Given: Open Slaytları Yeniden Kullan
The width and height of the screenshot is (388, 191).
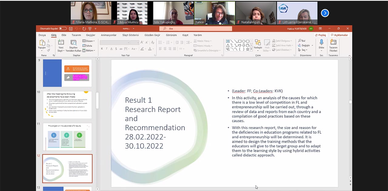Looking at the screenshot, I should [73, 43].
